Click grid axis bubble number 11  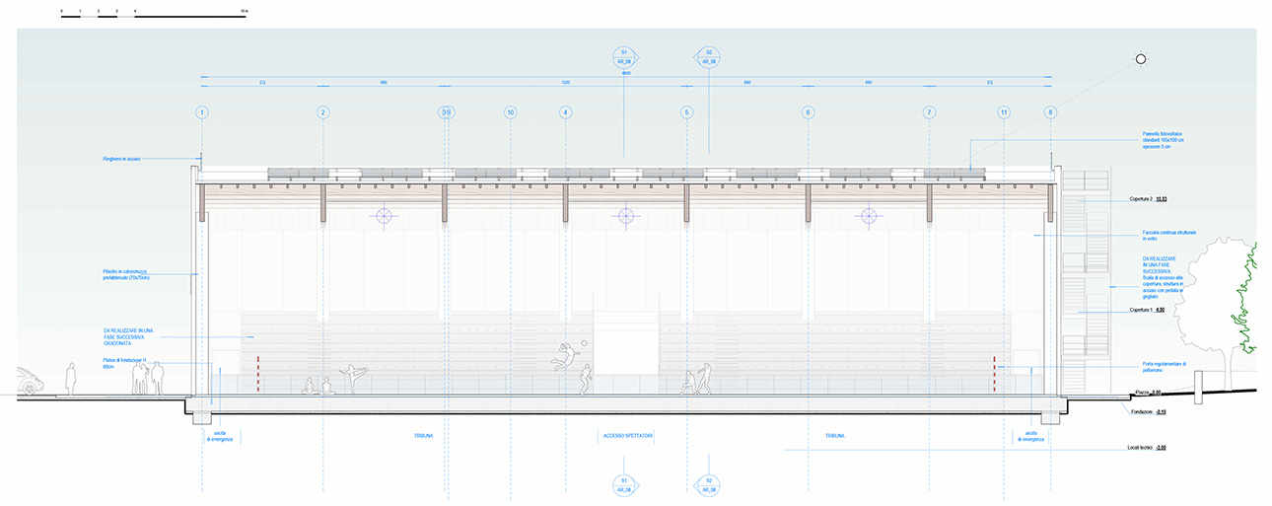[1003, 112]
